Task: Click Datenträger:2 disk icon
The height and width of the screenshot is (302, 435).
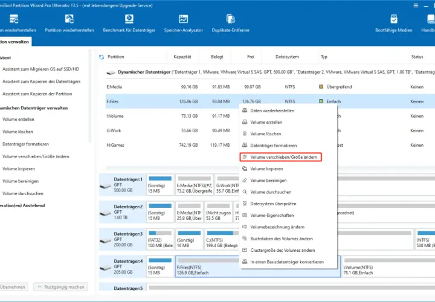Action: pyautogui.click(x=105, y=213)
